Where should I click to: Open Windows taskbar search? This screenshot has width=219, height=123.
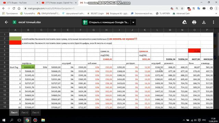12,120
